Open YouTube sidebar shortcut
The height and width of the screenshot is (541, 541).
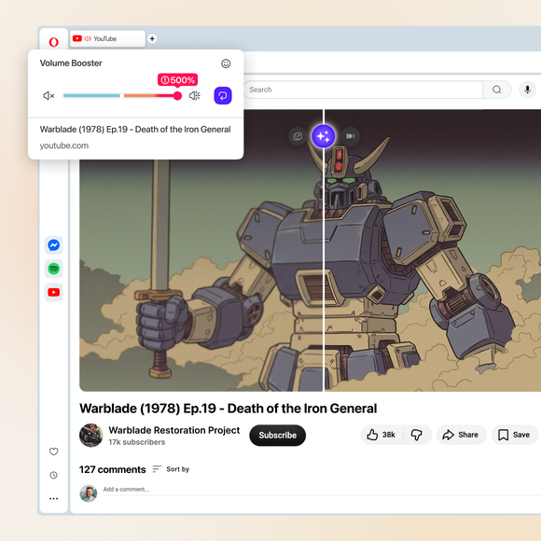(54, 292)
